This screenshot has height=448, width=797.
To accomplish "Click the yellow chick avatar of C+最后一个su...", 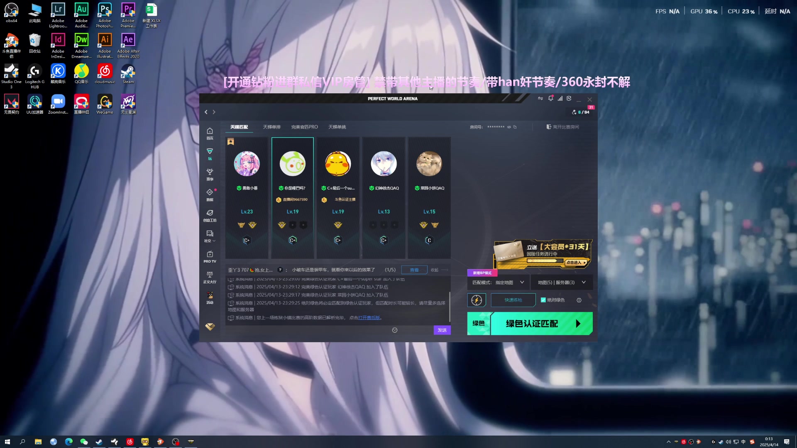I will tap(338, 163).
